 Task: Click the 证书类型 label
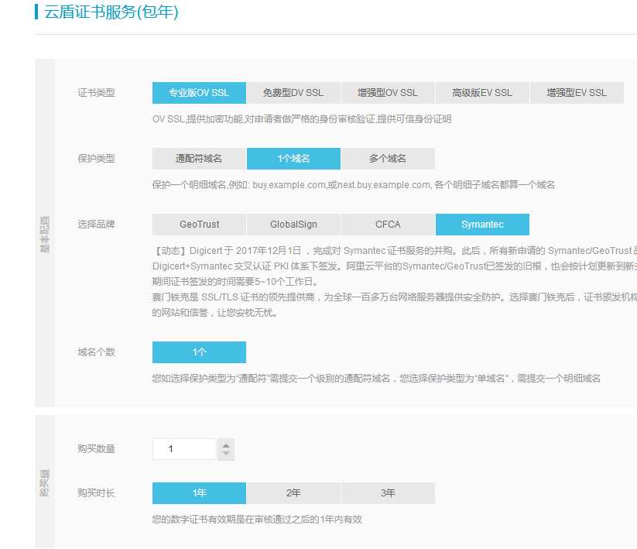(x=96, y=93)
